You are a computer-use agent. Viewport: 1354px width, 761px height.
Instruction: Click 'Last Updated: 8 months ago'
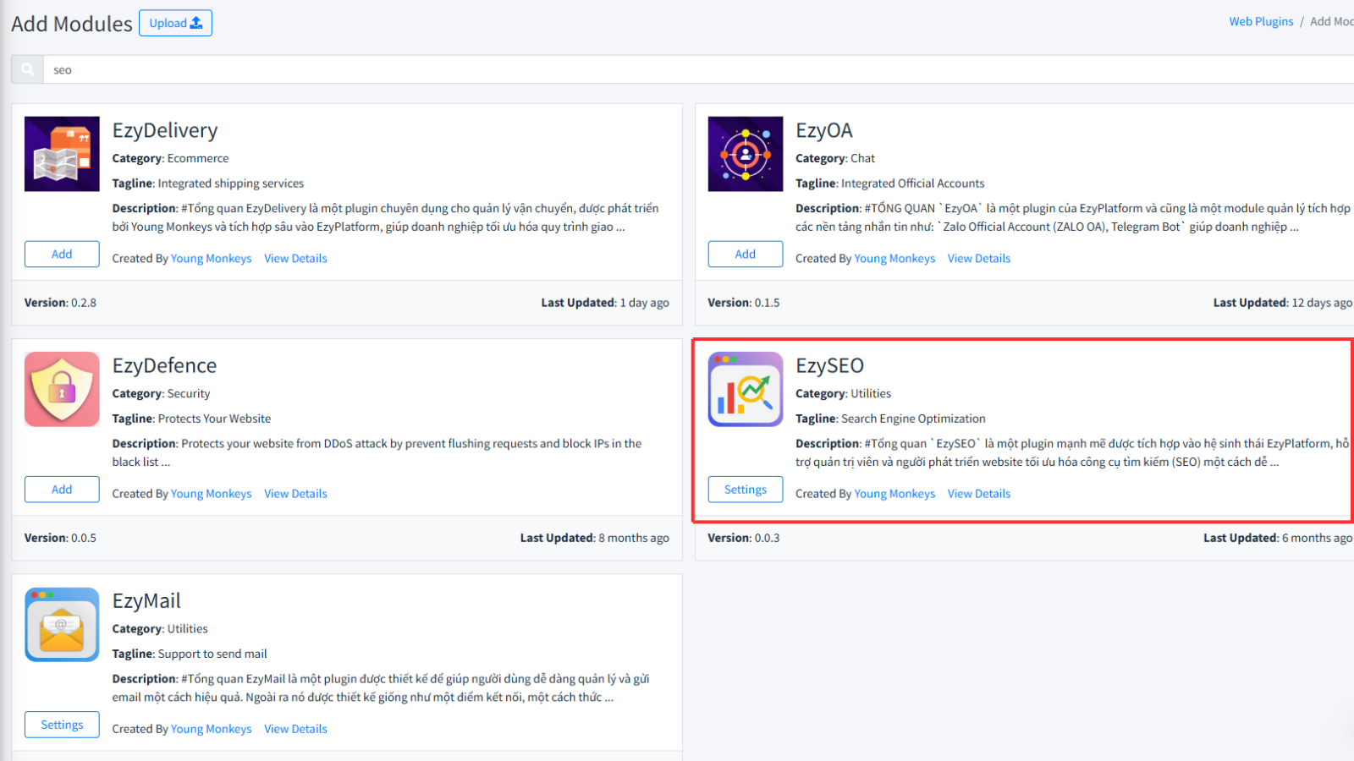click(x=595, y=537)
